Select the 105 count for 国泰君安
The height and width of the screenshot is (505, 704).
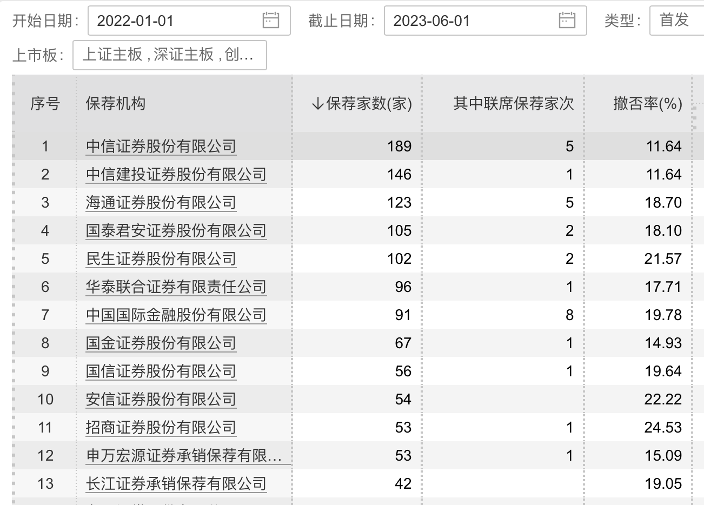pos(400,231)
